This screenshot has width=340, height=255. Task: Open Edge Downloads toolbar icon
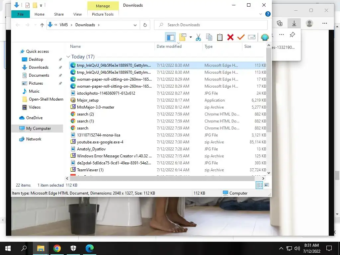point(294,23)
